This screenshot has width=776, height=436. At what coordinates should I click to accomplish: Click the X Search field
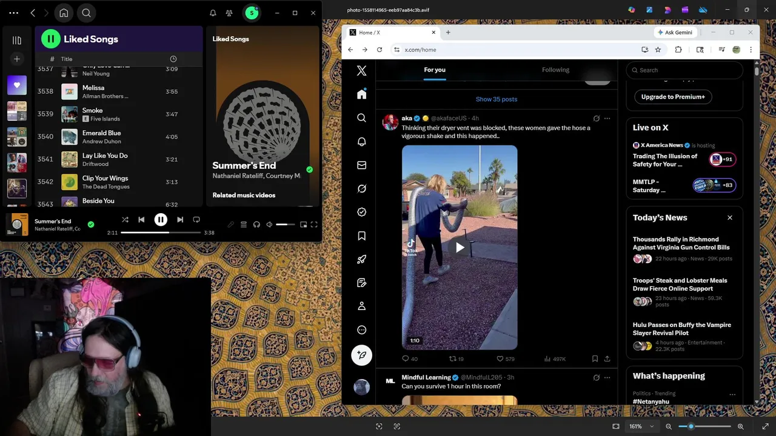[x=684, y=70]
